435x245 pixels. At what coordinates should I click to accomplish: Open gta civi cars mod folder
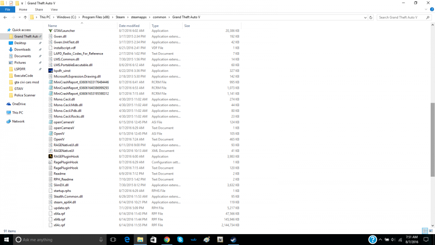[27, 82]
